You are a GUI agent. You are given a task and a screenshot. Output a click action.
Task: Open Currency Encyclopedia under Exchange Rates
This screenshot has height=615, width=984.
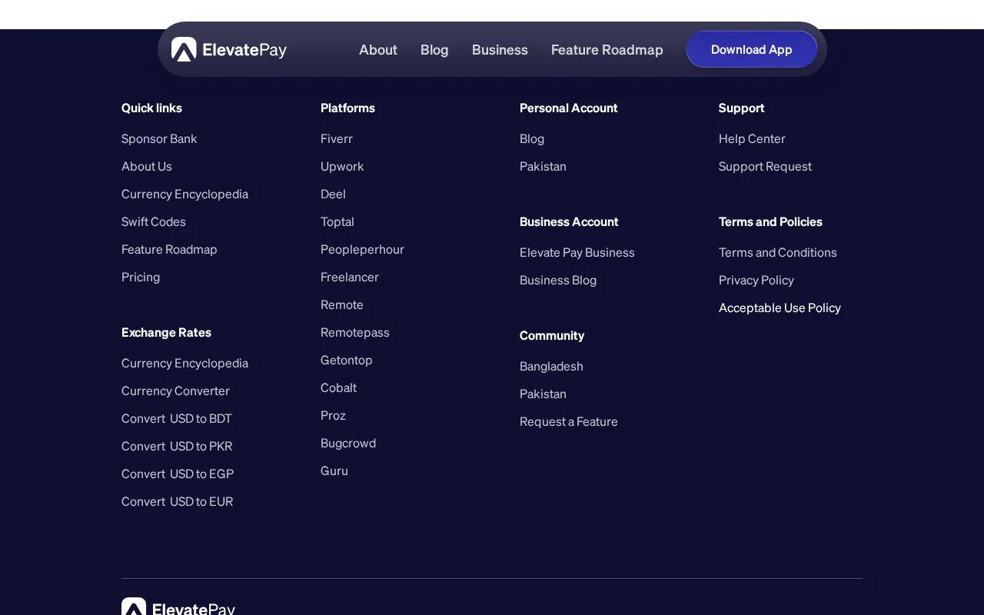pyautogui.click(x=184, y=363)
